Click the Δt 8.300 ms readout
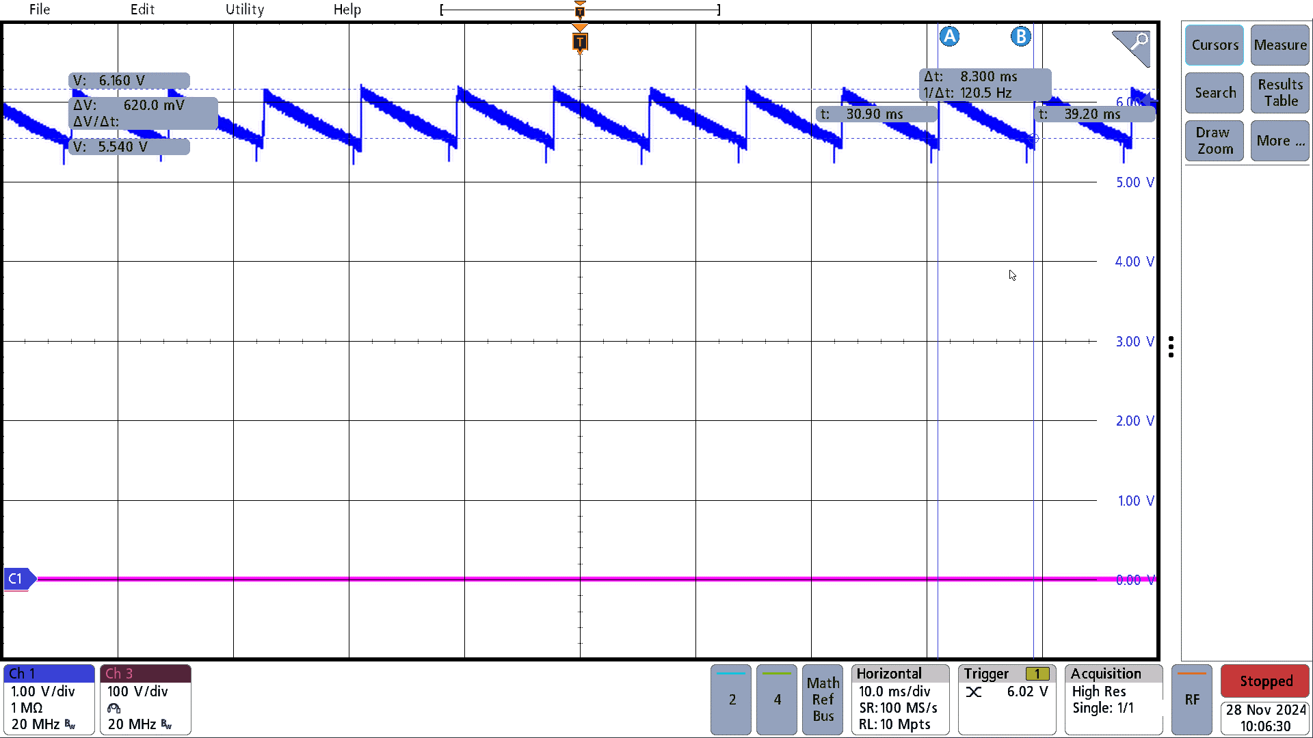The width and height of the screenshot is (1313, 738). [x=985, y=85]
